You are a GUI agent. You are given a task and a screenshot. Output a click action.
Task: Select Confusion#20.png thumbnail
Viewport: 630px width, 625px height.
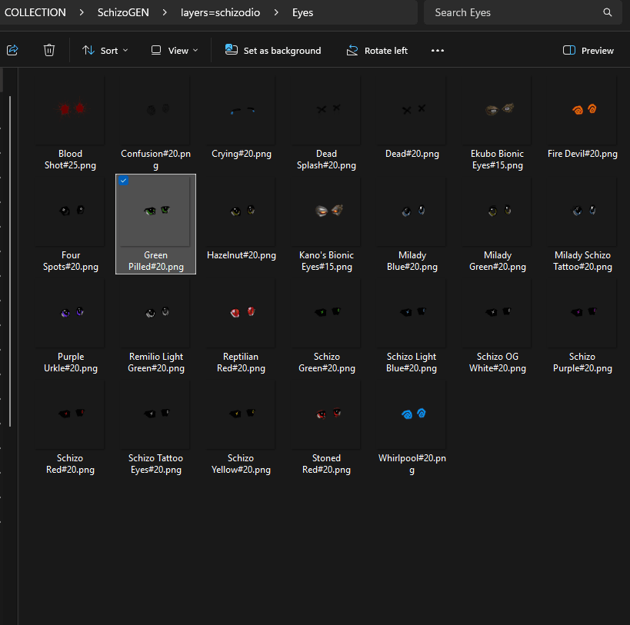[x=155, y=110]
